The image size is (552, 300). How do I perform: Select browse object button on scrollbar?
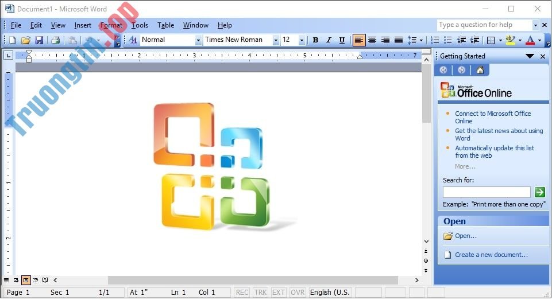[x=426, y=261]
